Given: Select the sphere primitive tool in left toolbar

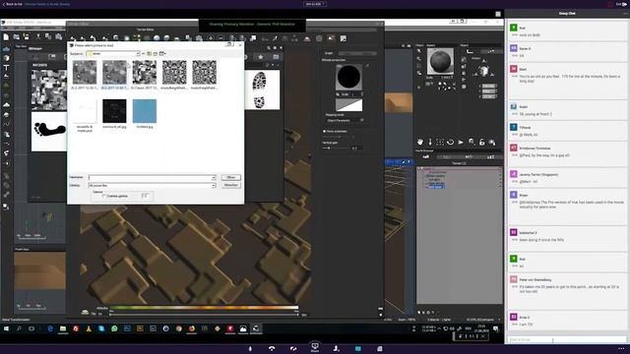Looking at the screenshot, I should pyautogui.click(x=7, y=58).
